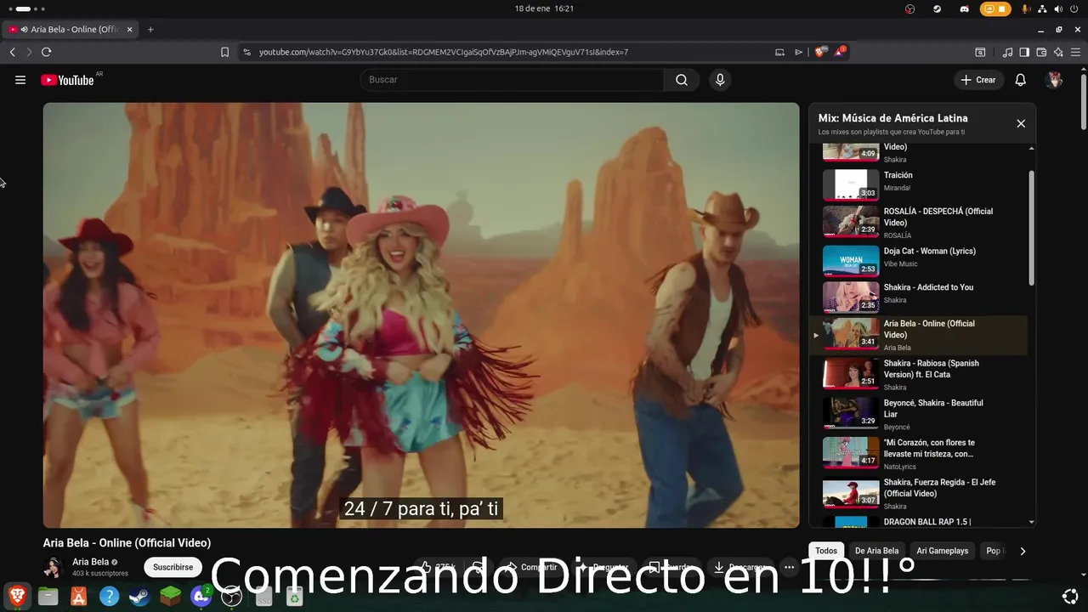Launch Steam from the dock
1088x612 pixels.
pyautogui.click(x=140, y=596)
